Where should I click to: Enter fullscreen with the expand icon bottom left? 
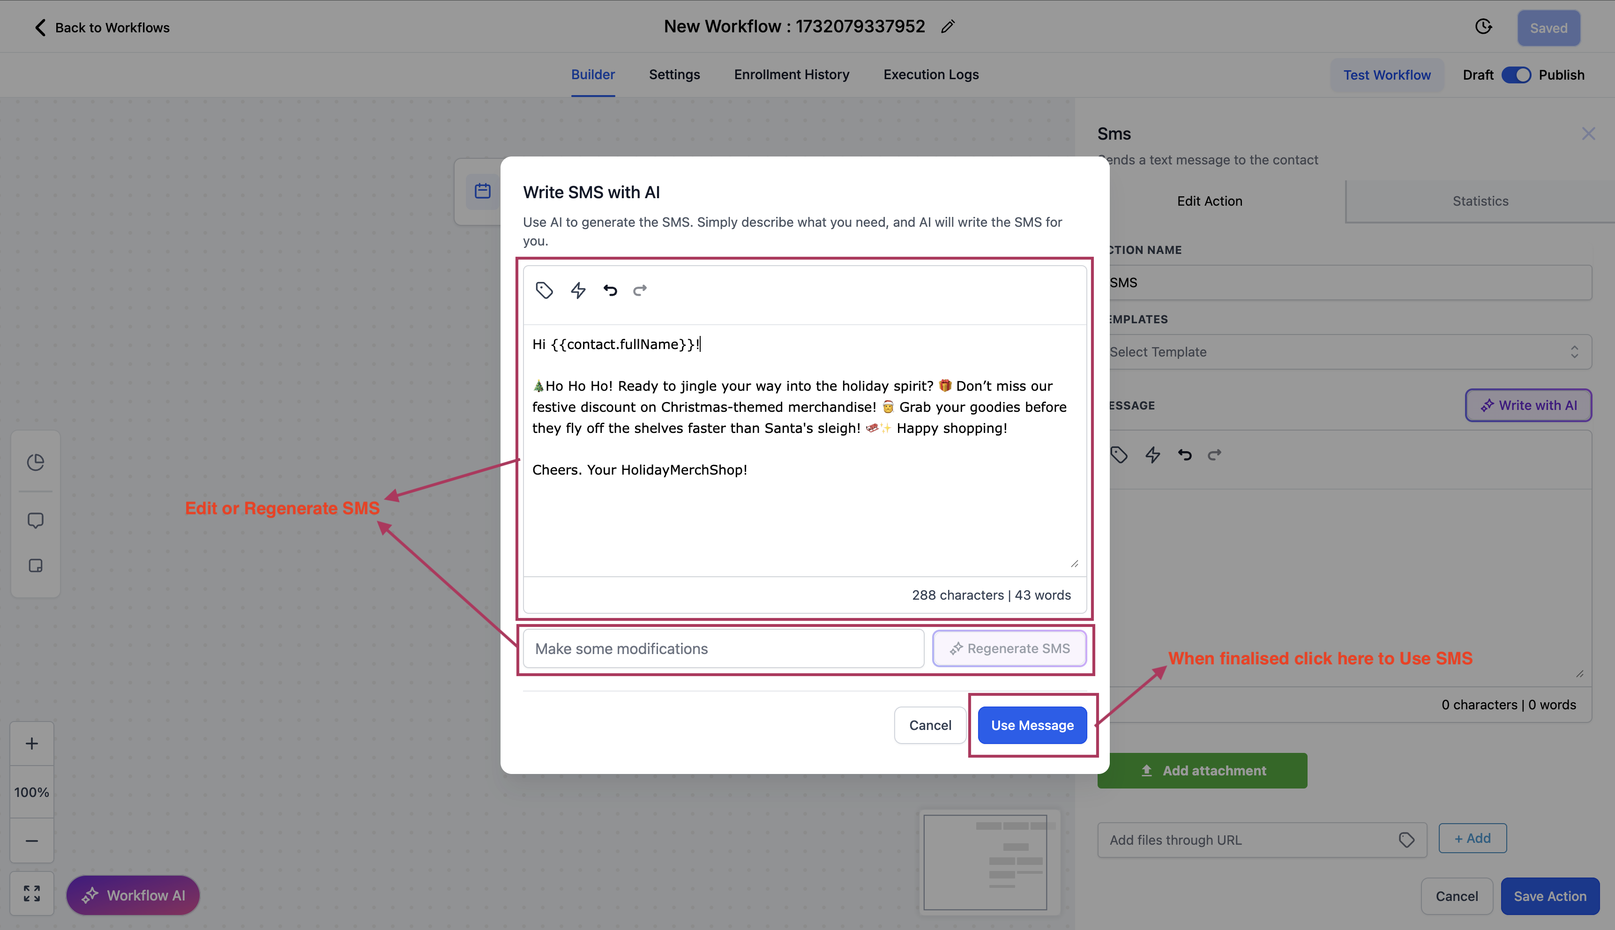(31, 893)
